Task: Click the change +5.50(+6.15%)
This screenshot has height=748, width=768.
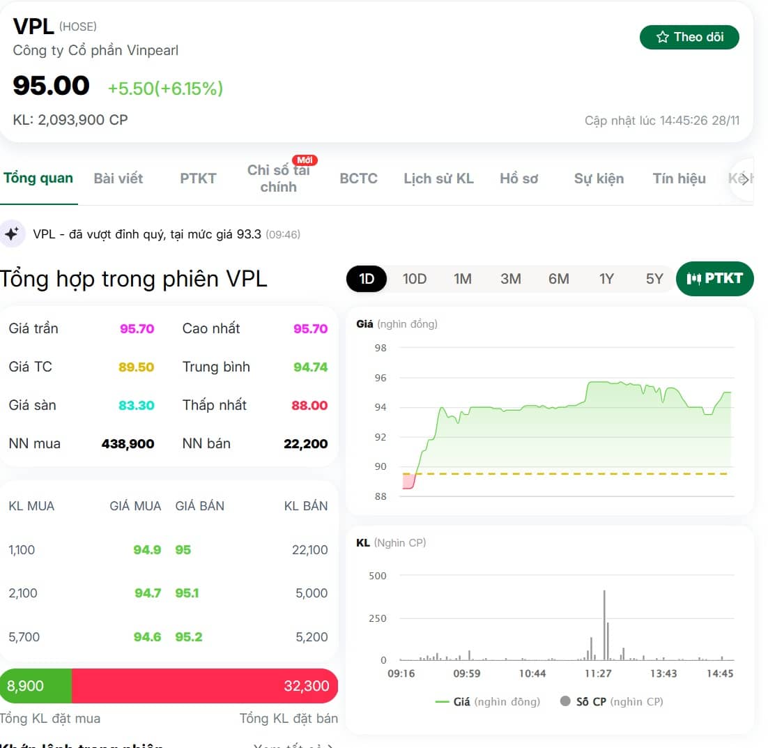Action: tap(165, 89)
